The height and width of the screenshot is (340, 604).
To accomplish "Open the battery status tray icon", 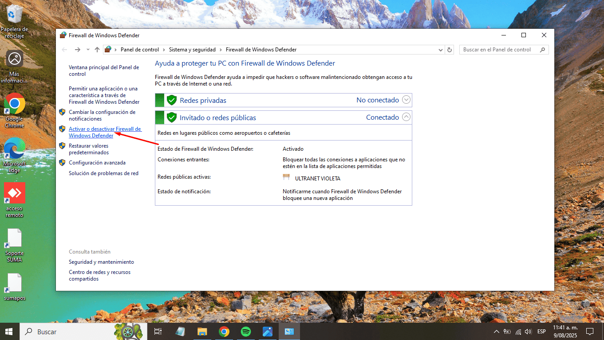I will coord(507,332).
